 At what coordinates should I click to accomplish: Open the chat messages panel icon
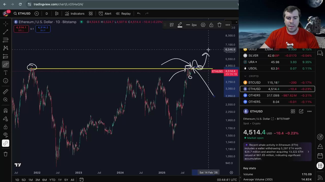pos(320,53)
